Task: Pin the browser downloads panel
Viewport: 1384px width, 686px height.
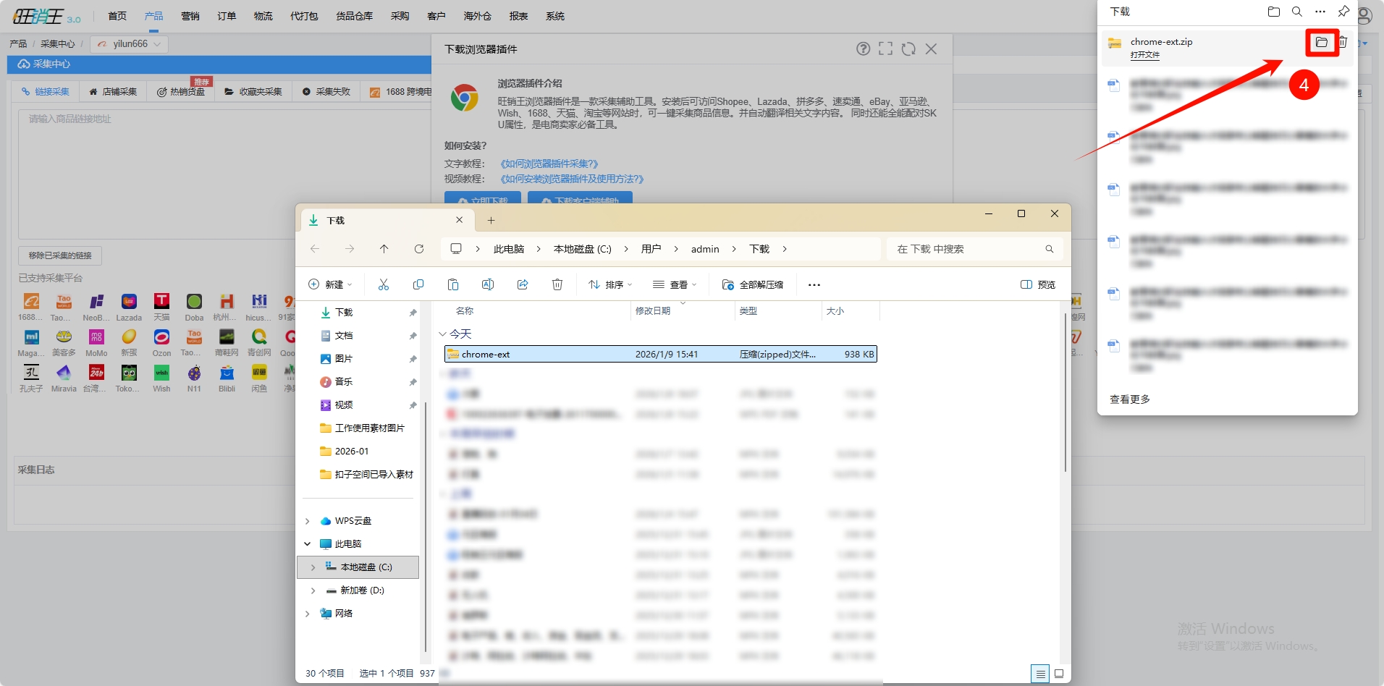Action: [1343, 12]
